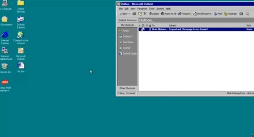Open the Actions menu

160,9
